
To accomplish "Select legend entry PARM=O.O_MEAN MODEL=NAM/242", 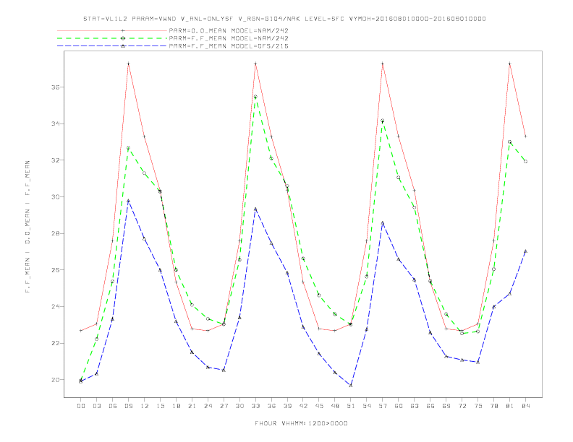I will click(x=229, y=30).
